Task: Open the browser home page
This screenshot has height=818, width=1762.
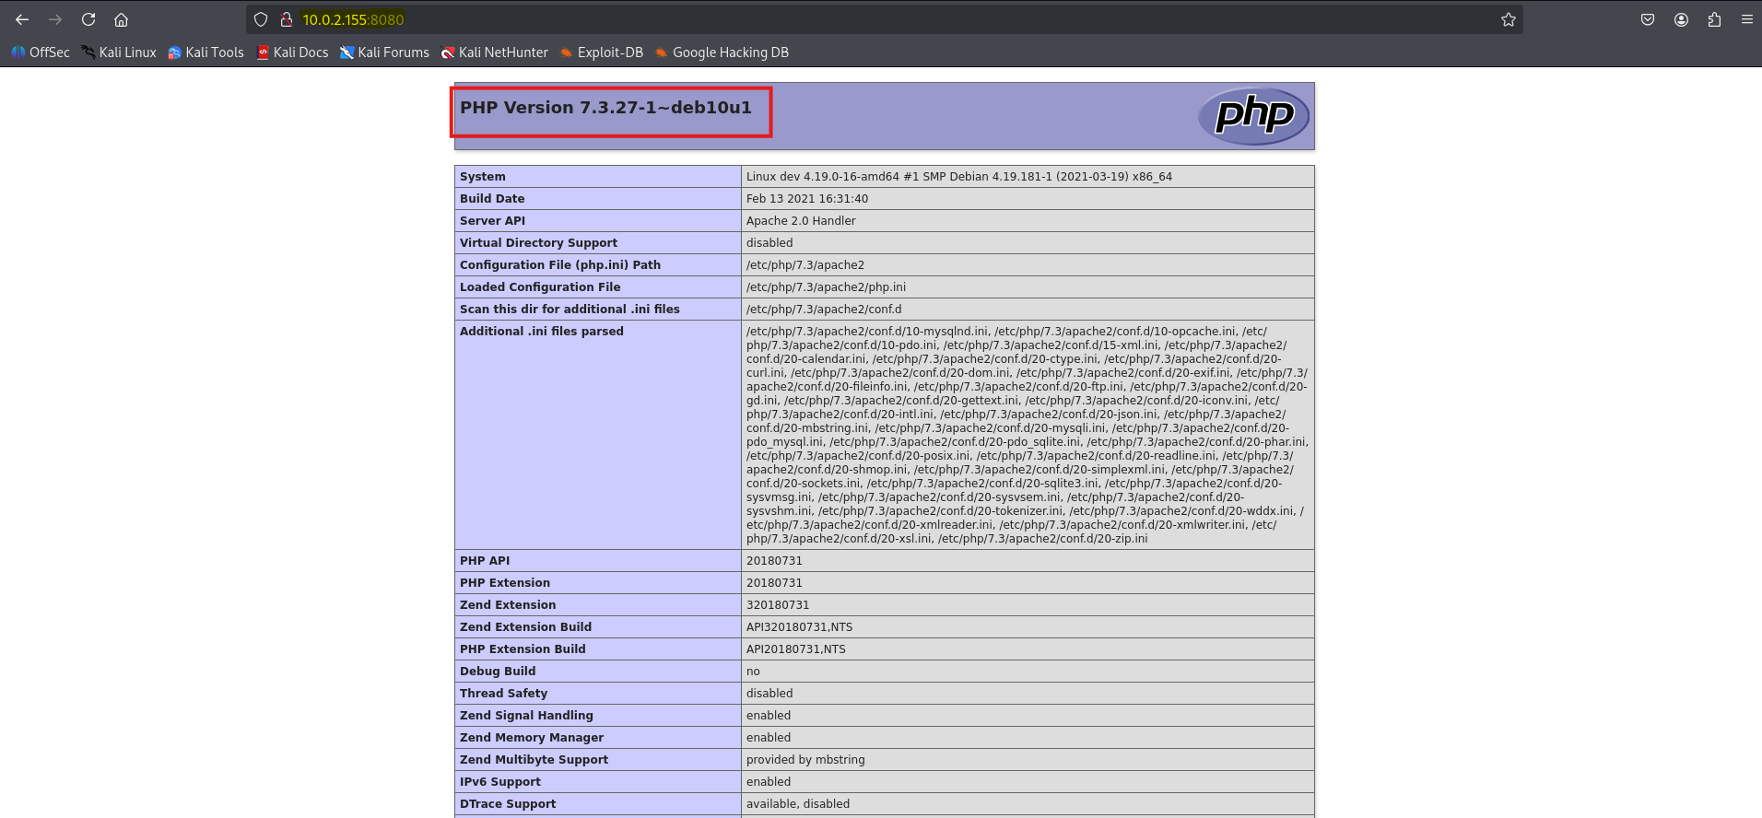Action: click(x=121, y=19)
